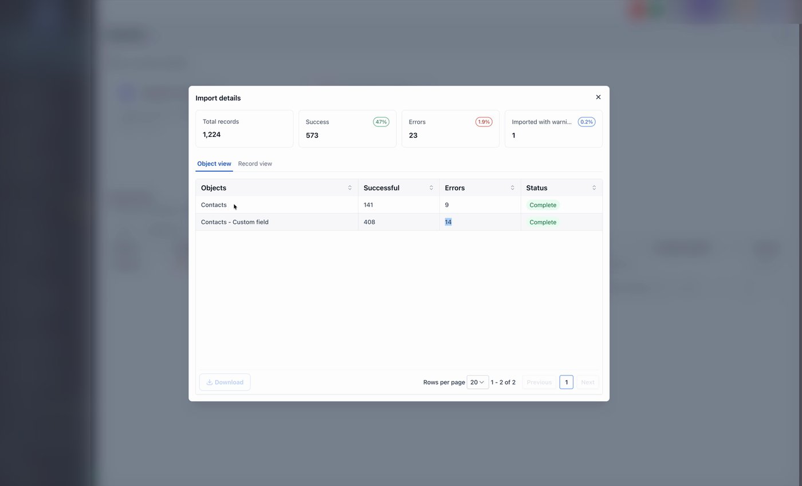802x486 pixels.
Task: Sort the table by Errors column
Action: coord(513,187)
